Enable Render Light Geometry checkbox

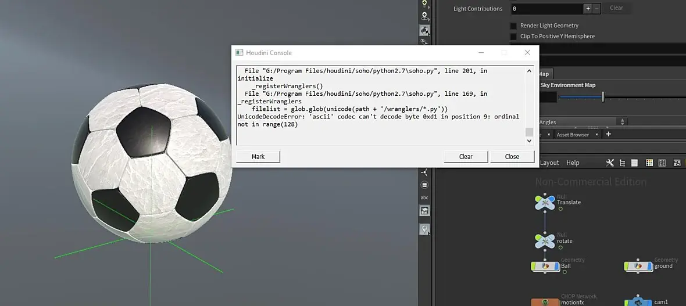tap(513, 26)
